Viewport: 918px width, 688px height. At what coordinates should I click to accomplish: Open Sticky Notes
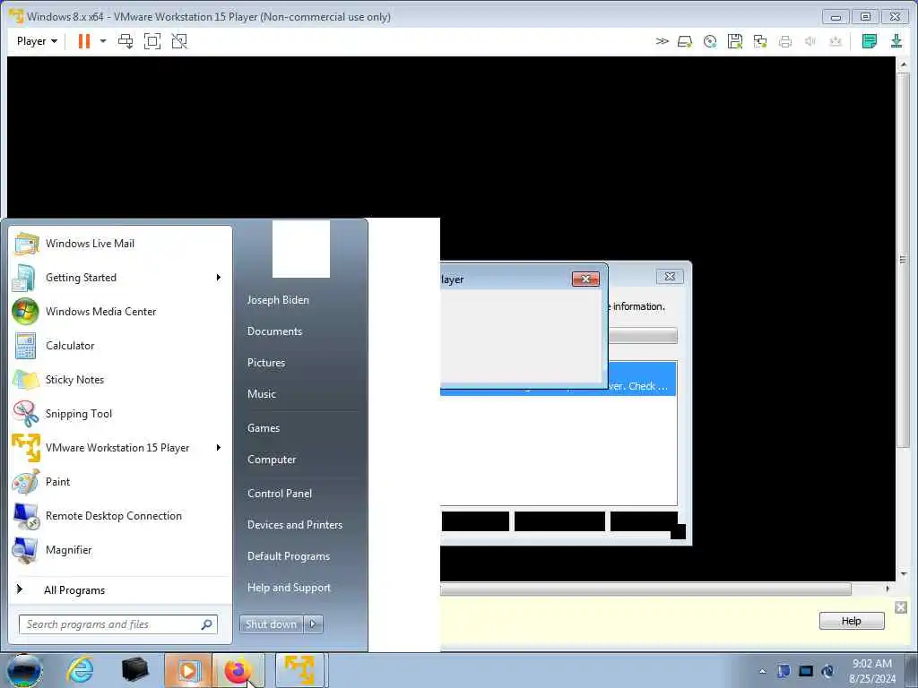click(121, 380)
